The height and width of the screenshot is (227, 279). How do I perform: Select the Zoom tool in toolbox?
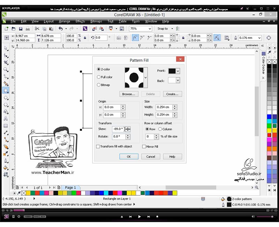6,69
